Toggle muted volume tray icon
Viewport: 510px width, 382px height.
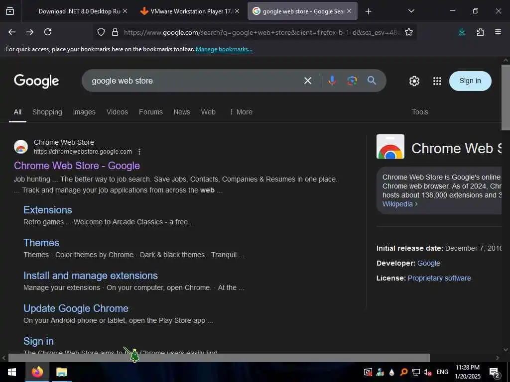[x=427, y=372]
